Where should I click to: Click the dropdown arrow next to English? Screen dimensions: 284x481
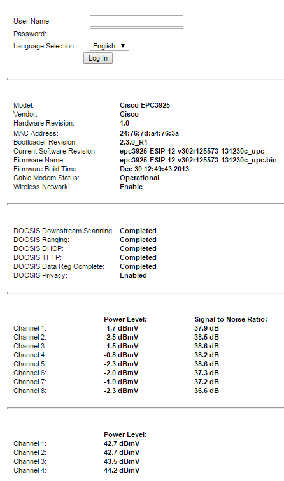(123, 46)
